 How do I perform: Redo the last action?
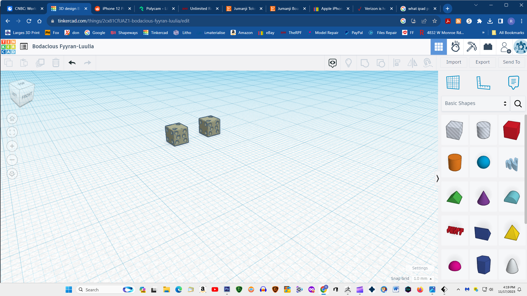tap(88, 63)
